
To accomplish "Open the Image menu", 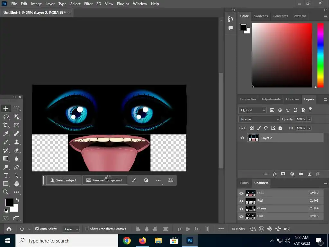I will 36,4.
